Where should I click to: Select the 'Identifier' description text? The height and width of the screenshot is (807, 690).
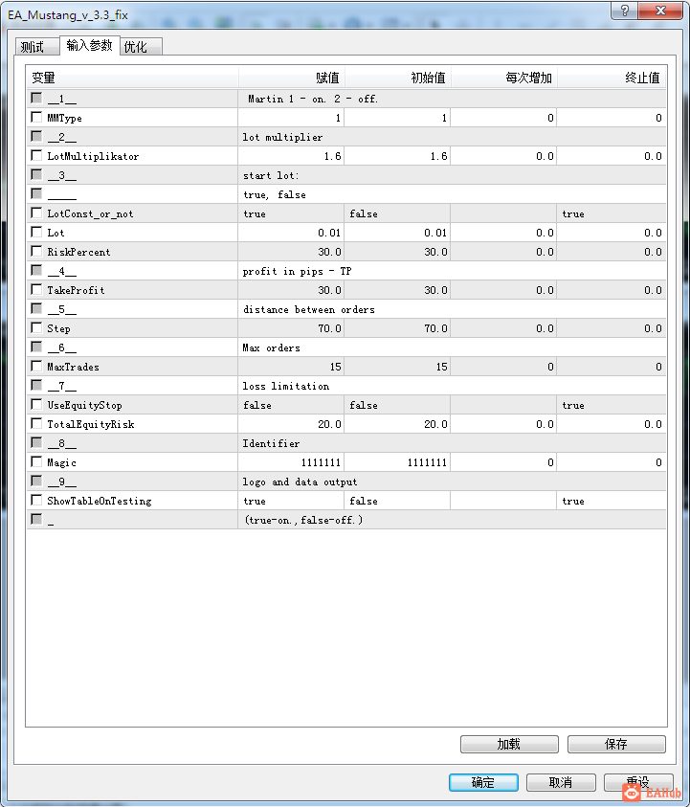pyautogui.click(x=271, y=443)
